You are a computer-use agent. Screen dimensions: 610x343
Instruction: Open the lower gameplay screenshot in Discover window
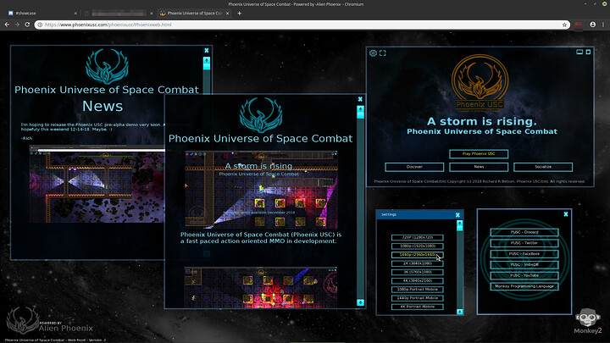(261, 287)
